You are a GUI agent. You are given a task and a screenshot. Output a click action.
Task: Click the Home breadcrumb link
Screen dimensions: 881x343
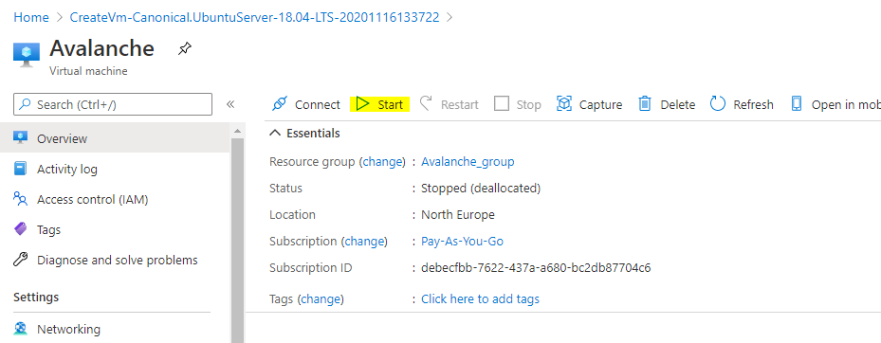click(x=31, y=17)
